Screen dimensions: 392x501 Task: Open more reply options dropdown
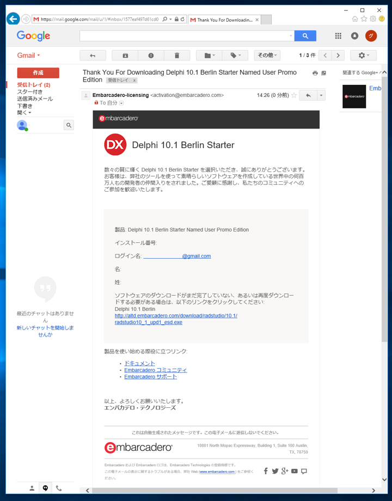(321, 95)
